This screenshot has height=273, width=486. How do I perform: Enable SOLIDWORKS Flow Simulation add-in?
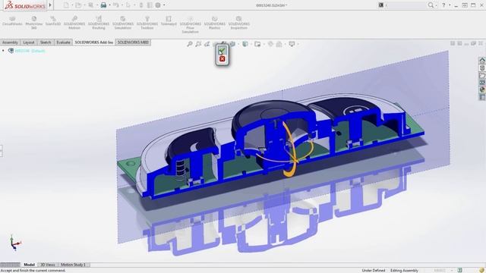(x=191, y=25)
